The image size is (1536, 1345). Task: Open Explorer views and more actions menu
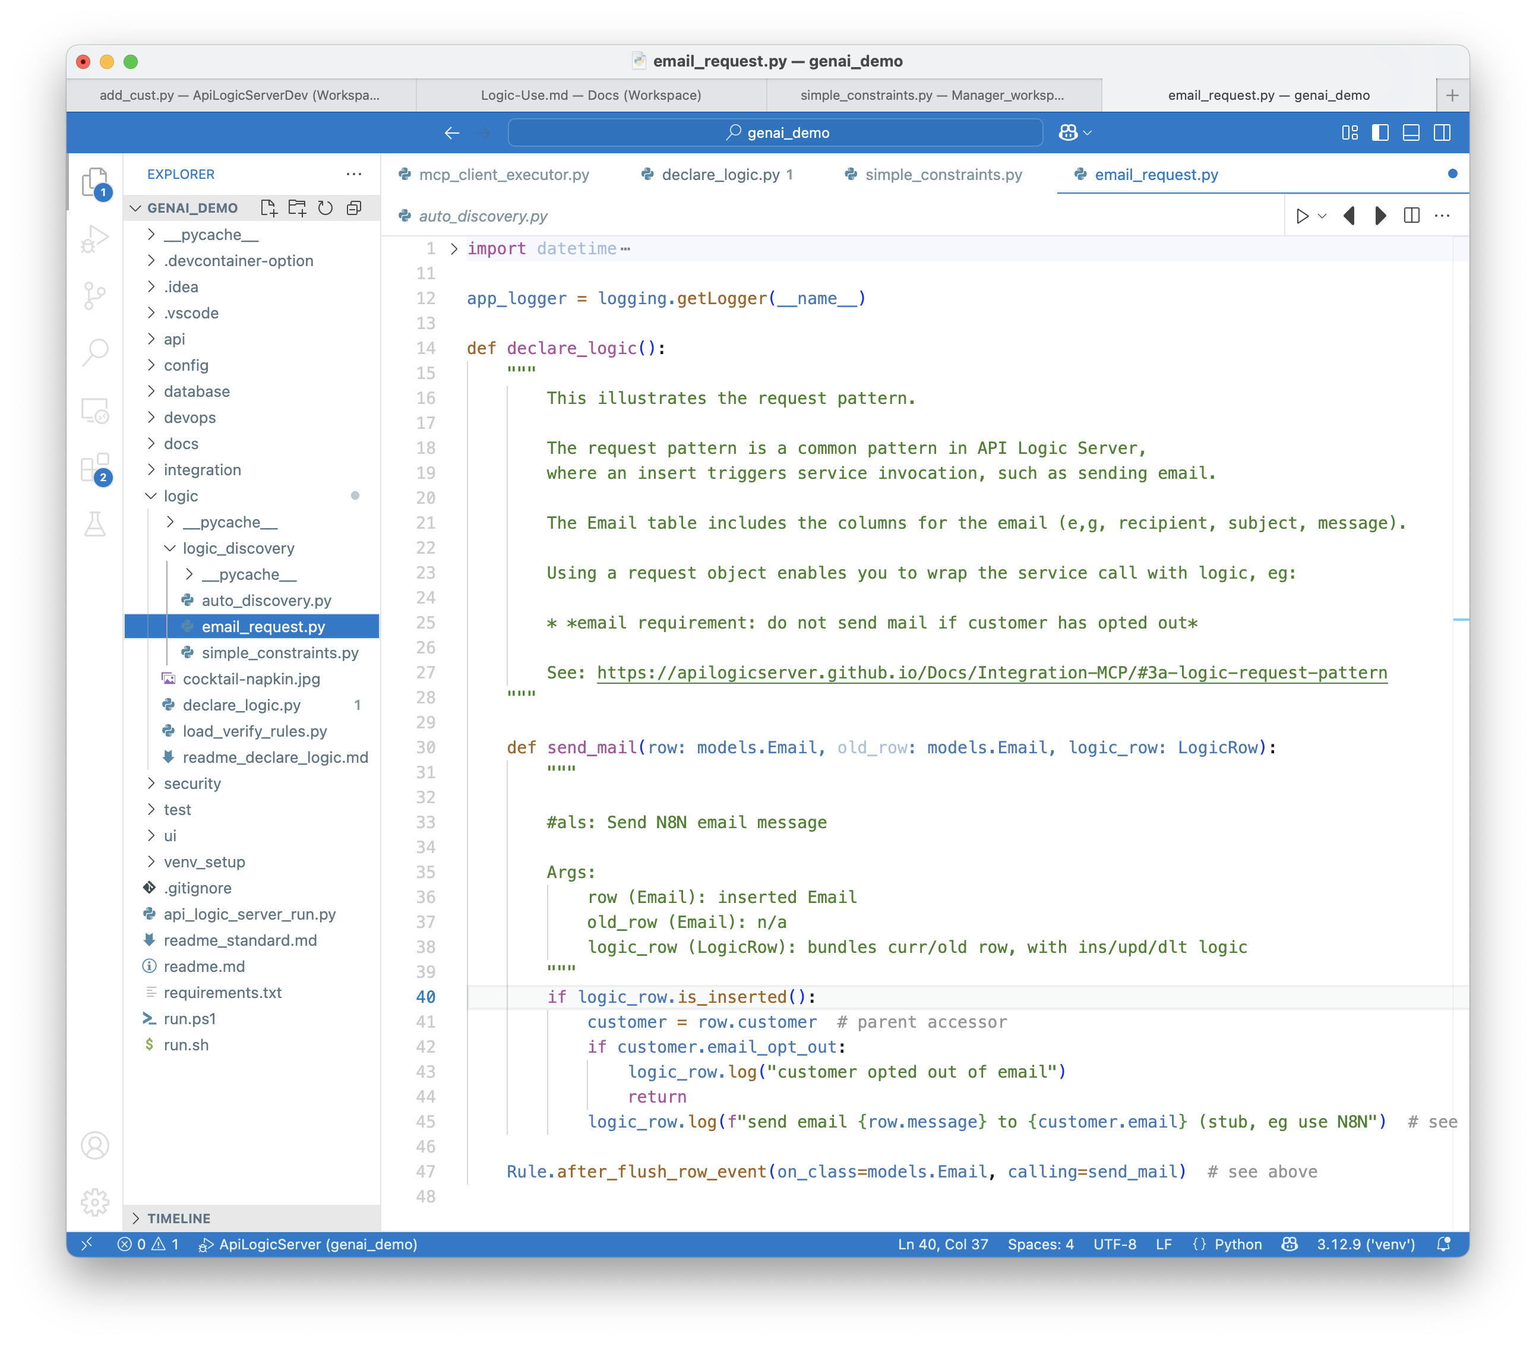click(x=354, y=174)
